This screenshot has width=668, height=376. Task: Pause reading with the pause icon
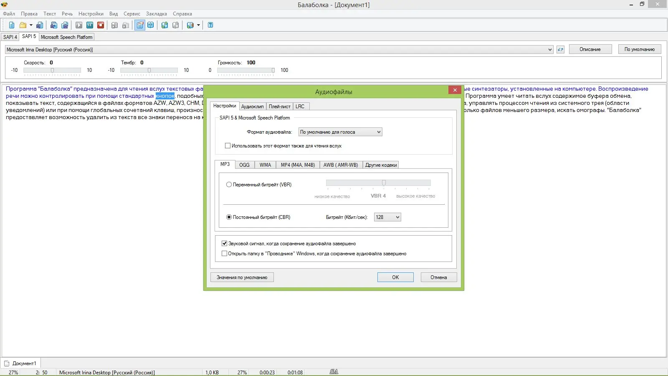point(90,25)
